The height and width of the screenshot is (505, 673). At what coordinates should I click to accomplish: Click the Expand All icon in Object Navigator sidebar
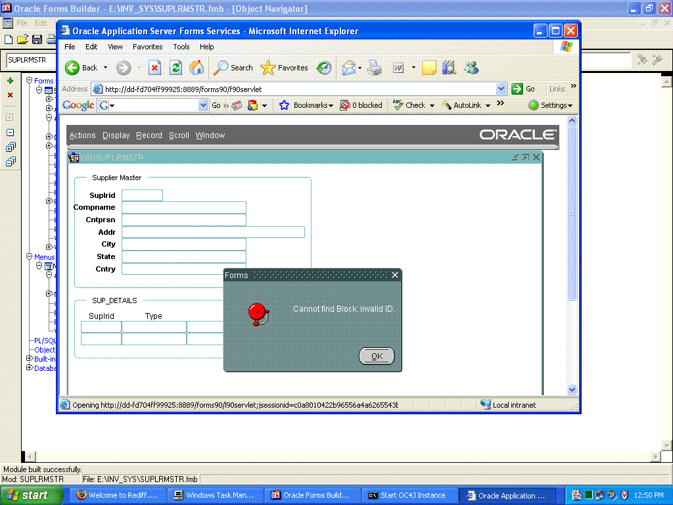[x=11, y=147]
